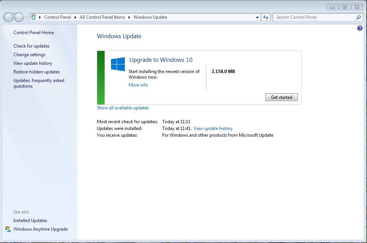Click 'For Windows and other products' text

218,135
